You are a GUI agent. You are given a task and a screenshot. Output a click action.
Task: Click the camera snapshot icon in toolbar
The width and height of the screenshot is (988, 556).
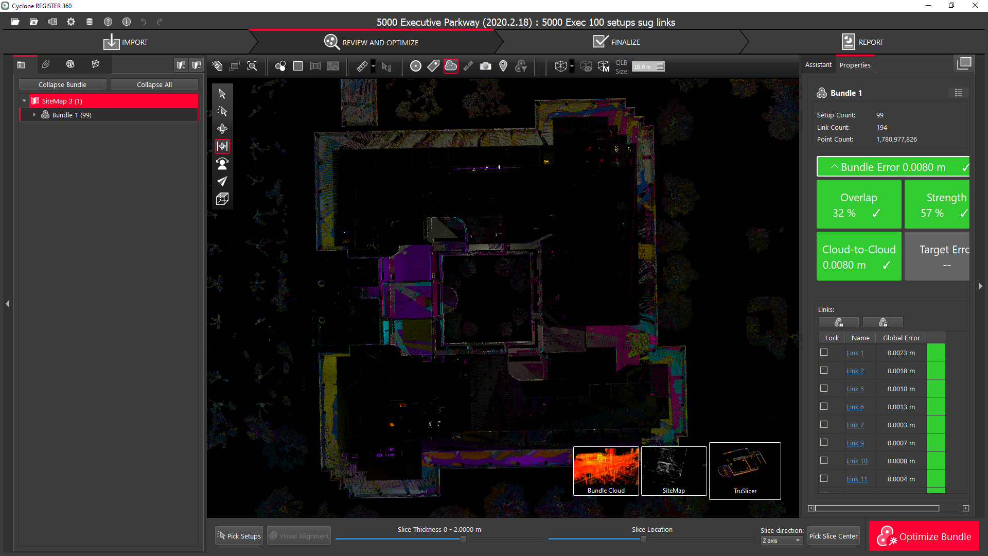485,66
